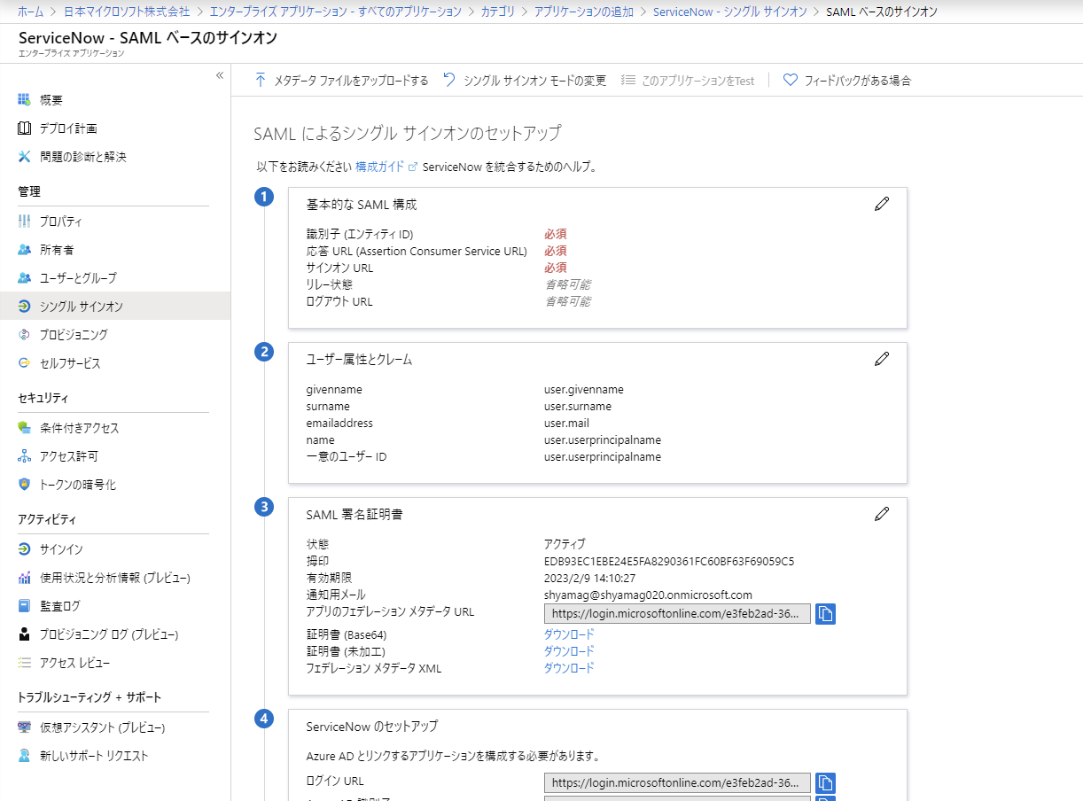1083x801 pixels.
Task: Click the federation metadata URL field
Action: pyautogui.click(x=677, y=613)
